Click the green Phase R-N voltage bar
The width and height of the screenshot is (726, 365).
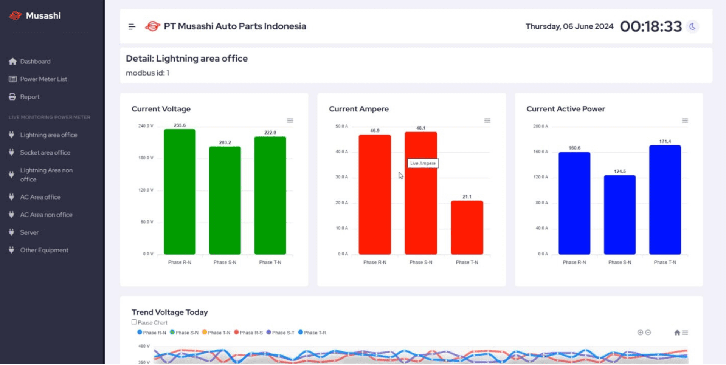pyautogui.click(x=180, y=192)
